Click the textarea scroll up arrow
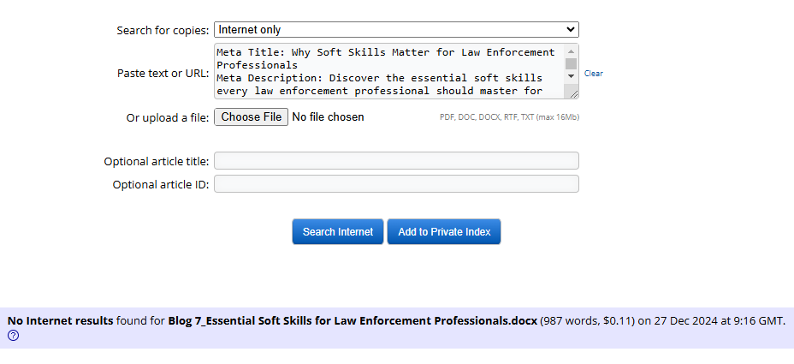The image size is (794, 364). tap(571, 51)
